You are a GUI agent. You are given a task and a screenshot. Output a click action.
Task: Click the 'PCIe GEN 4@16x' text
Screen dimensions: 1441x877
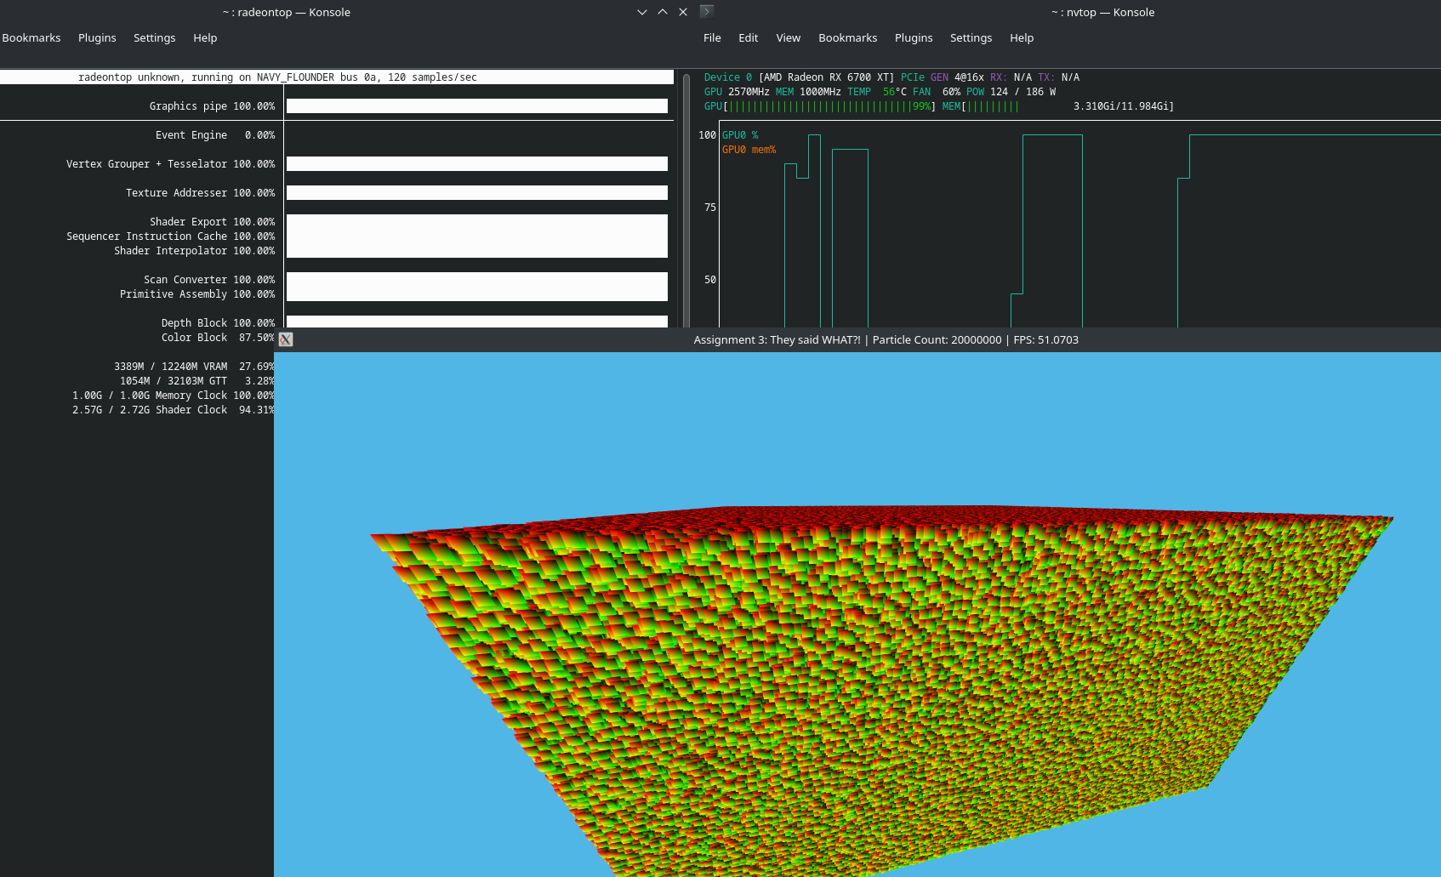[943, 77]
